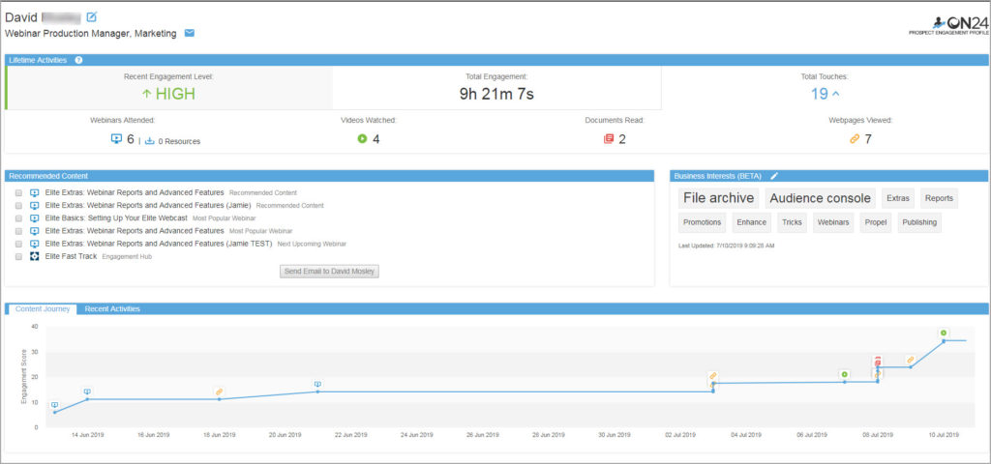Viewport: 991px width, 464px height.
Task: Tick checkbox for Elite Extras (Jamie) row
Action: coord(18,205)
